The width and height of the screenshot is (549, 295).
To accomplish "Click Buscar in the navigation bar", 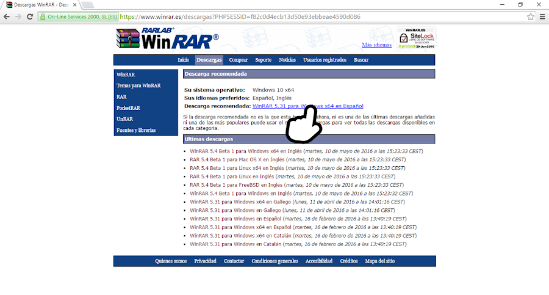I will [361, 60].
